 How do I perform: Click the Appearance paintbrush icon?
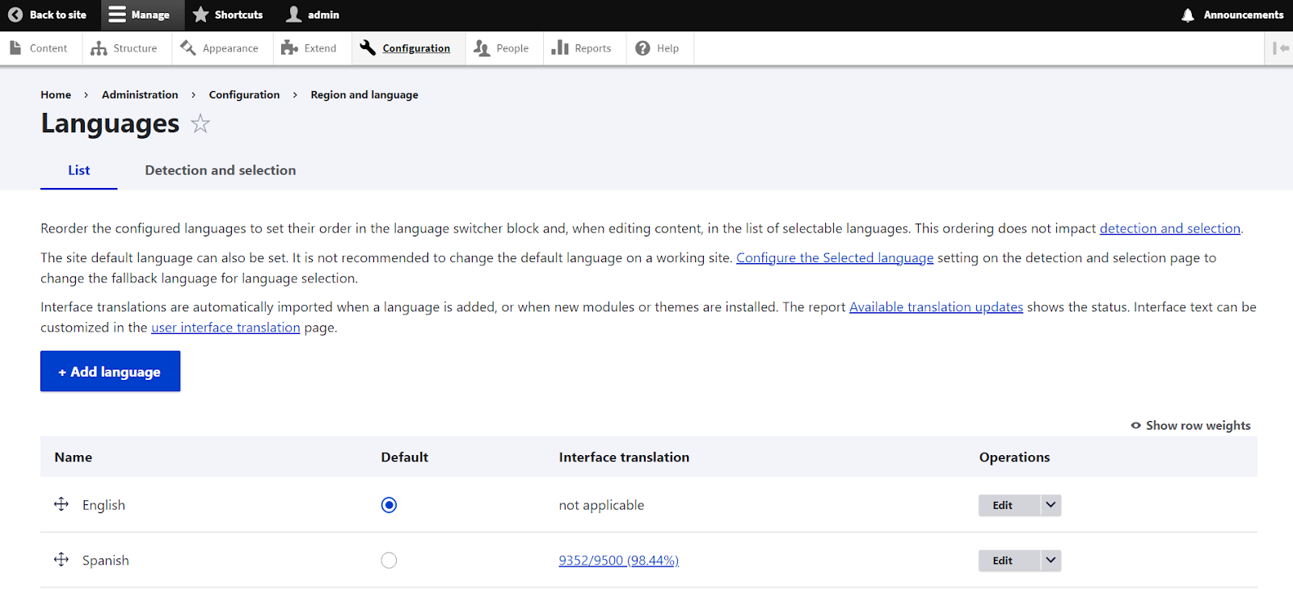coord(188,48)
